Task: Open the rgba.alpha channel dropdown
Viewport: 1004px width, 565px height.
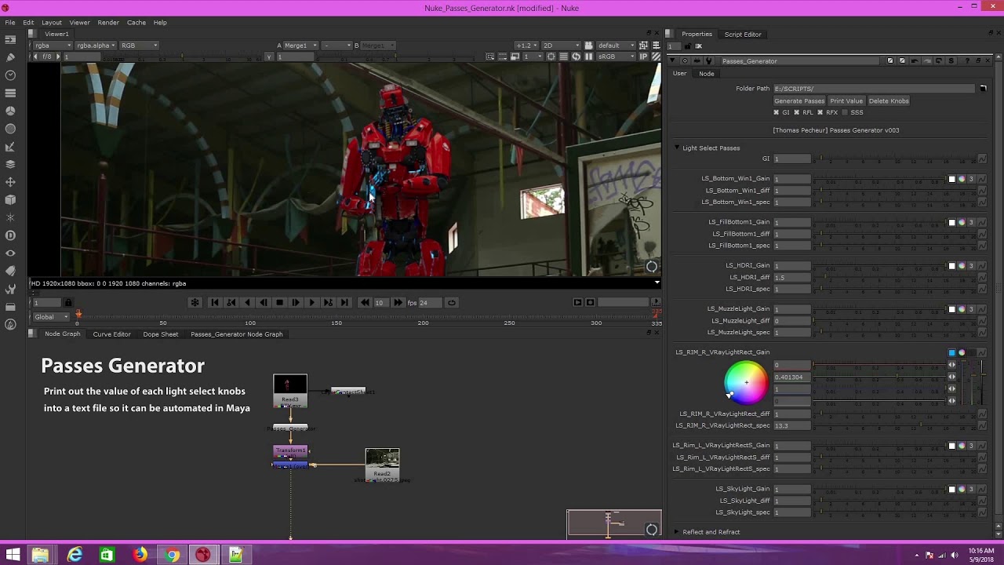Action: 96,46
